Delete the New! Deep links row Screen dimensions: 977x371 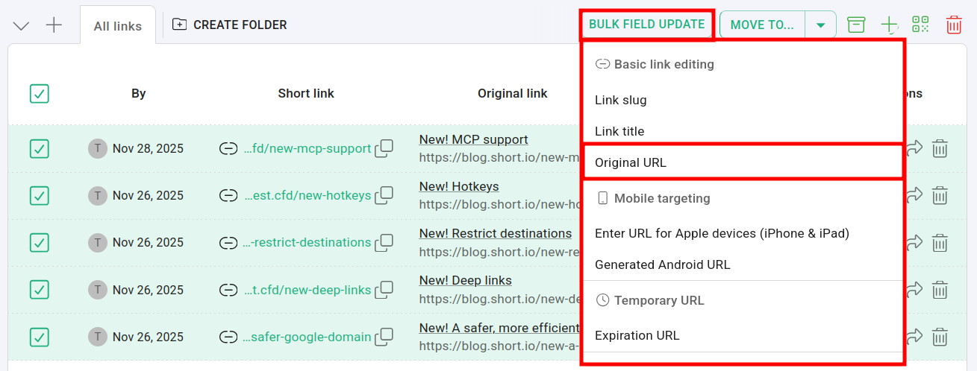[x=940, y=289]
